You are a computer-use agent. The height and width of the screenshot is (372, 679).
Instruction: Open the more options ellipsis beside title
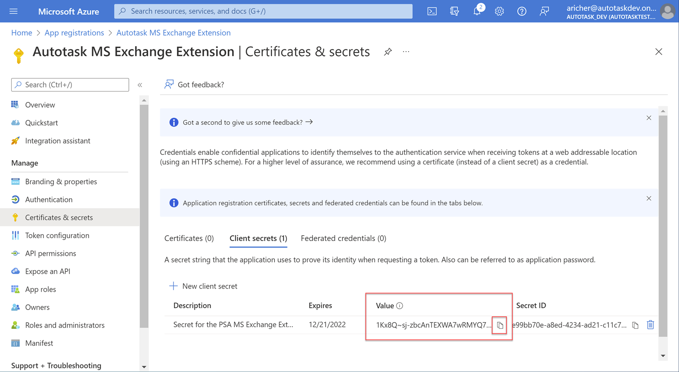[406, 52]
